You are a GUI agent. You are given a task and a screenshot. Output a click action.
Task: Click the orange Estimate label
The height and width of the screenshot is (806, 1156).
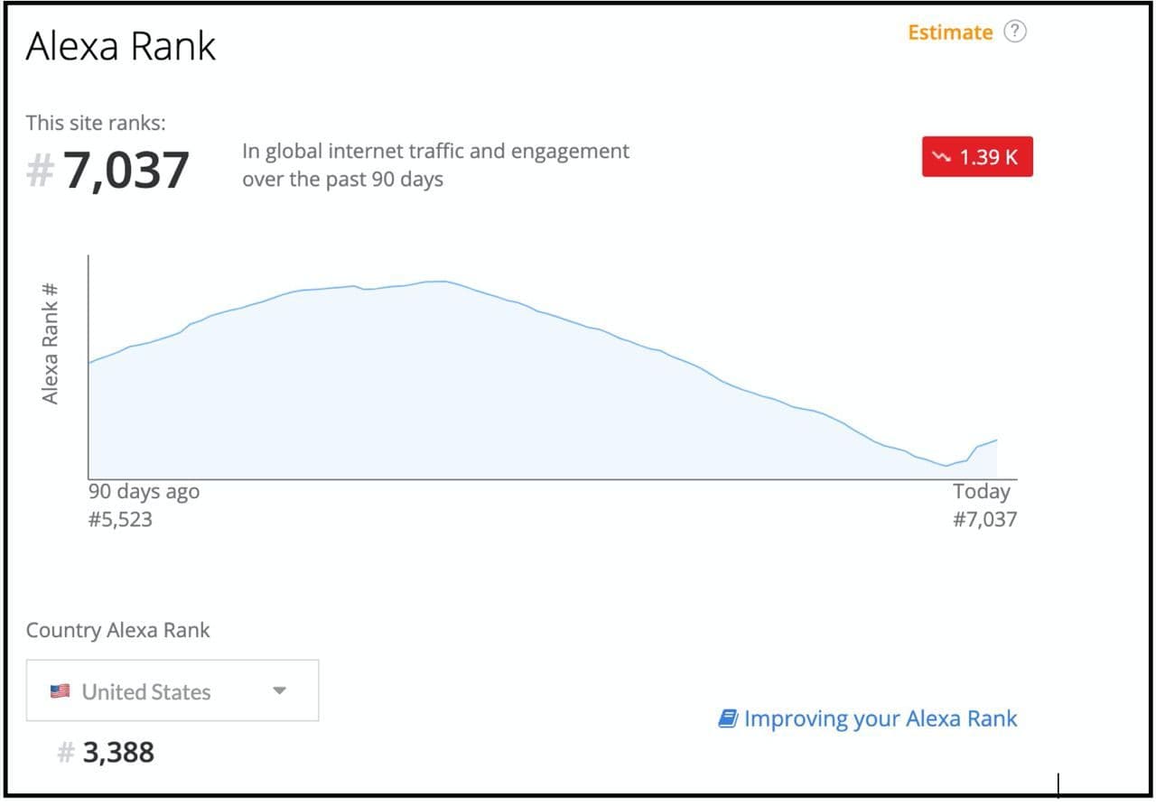(950, 32)
